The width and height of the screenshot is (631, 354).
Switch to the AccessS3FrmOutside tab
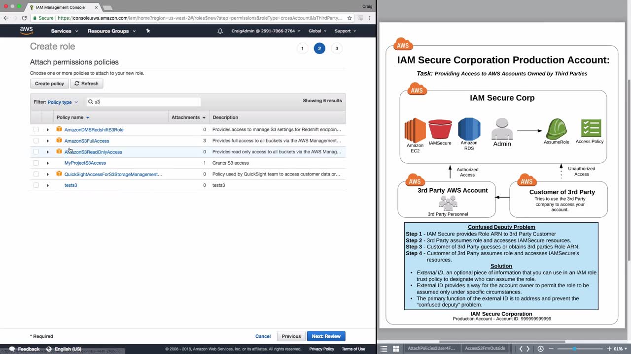click(485, 349)
